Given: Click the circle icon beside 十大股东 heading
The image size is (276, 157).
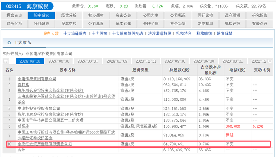Looking at the screenshot, I should click(x=9, y=43).
